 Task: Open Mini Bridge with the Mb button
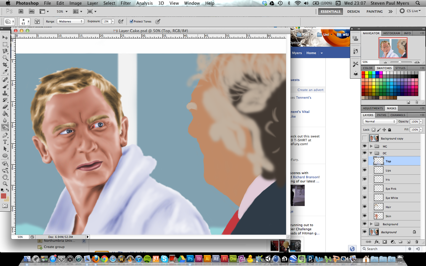tap(32, 12)
